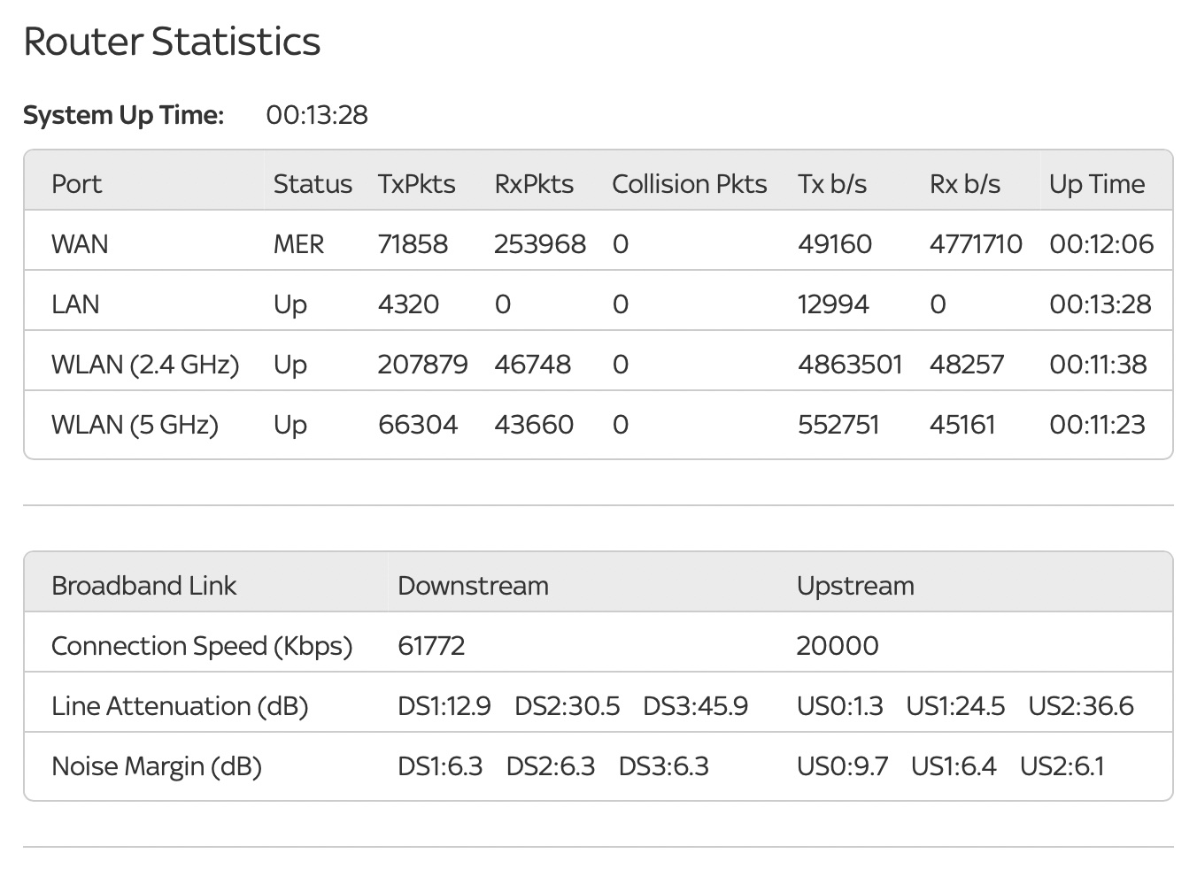Select the Line Attenuation (dB) label
This screenshot has height=892, width=1197.
point(180,706)
